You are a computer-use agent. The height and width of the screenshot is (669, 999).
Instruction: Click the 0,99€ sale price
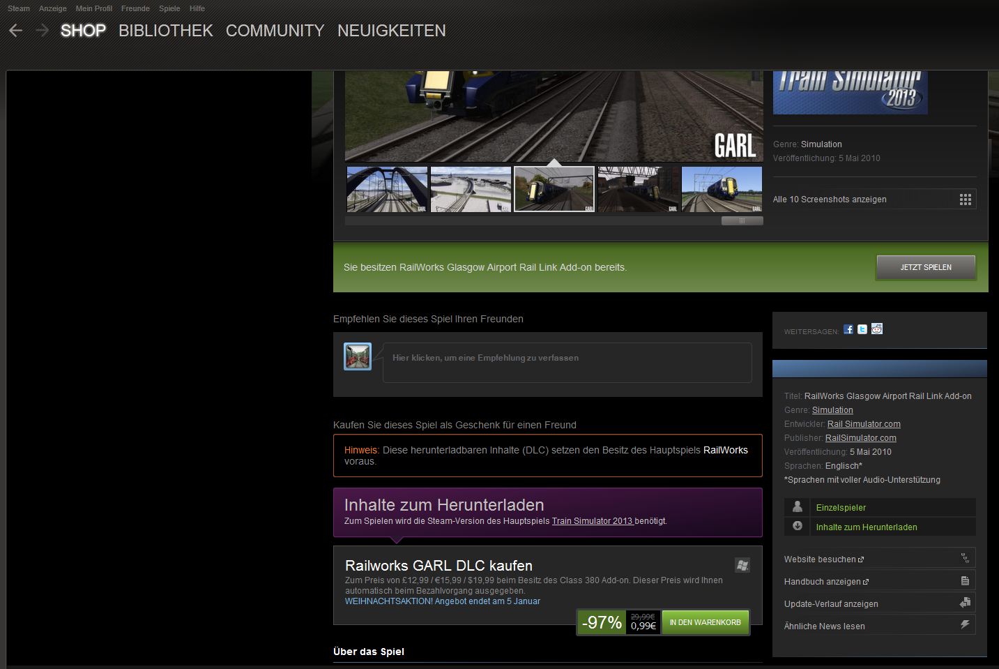point(643,626)
